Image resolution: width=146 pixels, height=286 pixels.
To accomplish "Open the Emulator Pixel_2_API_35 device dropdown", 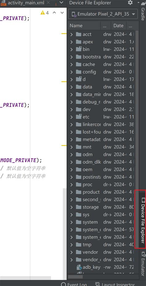I will pyautogui.click(x=103, y=14).
